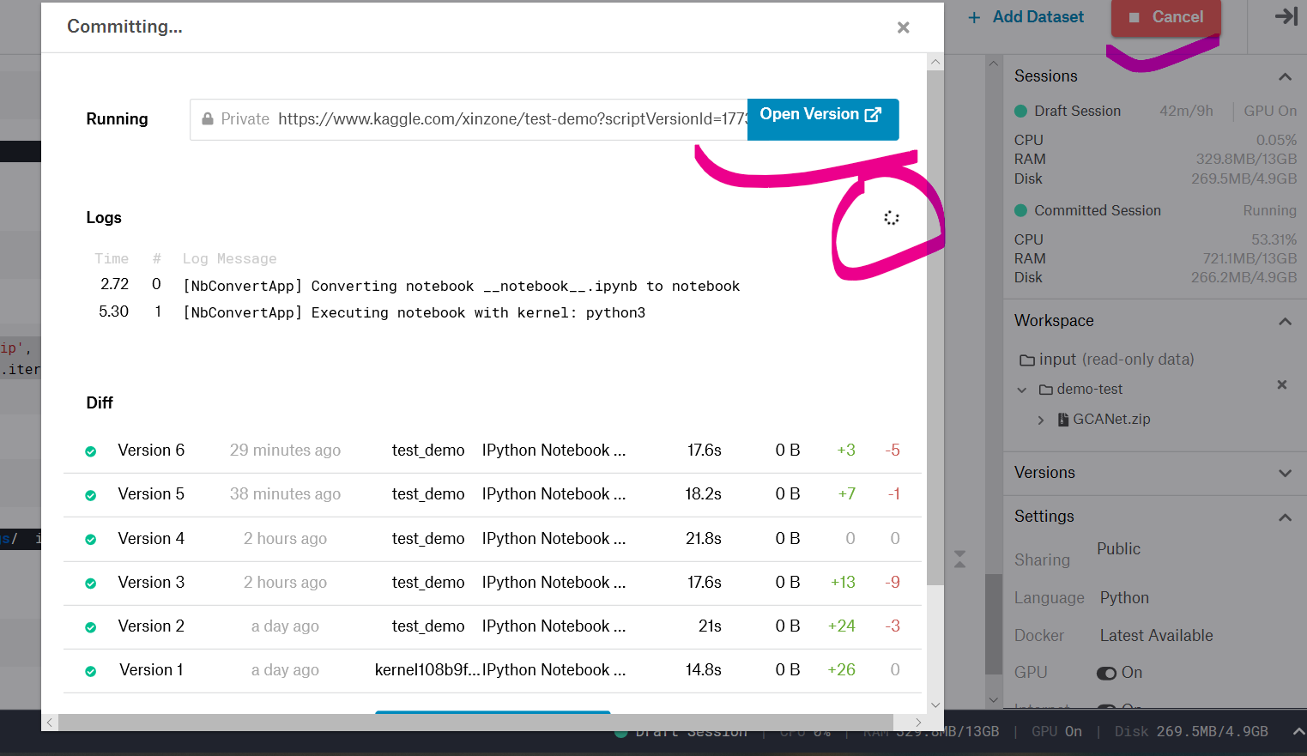Collapse the right sidebar with the arrow icon
The height and width of the screenshot is (756, 1307).
(x=1286, y=16)
